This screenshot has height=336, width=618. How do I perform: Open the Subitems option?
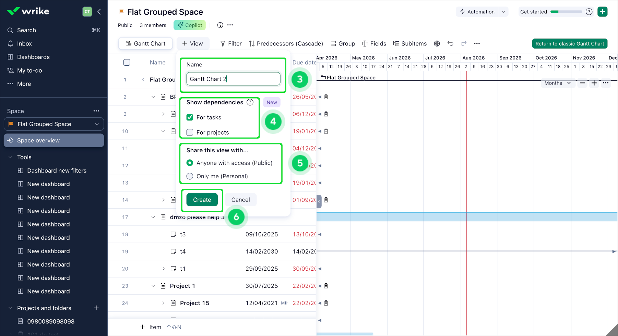click(x=410, y=43)
